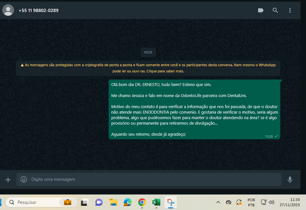Switch to Excel in the taskbar
The width and height of the screenshot is (306, 210).
[x=156, y=203]
